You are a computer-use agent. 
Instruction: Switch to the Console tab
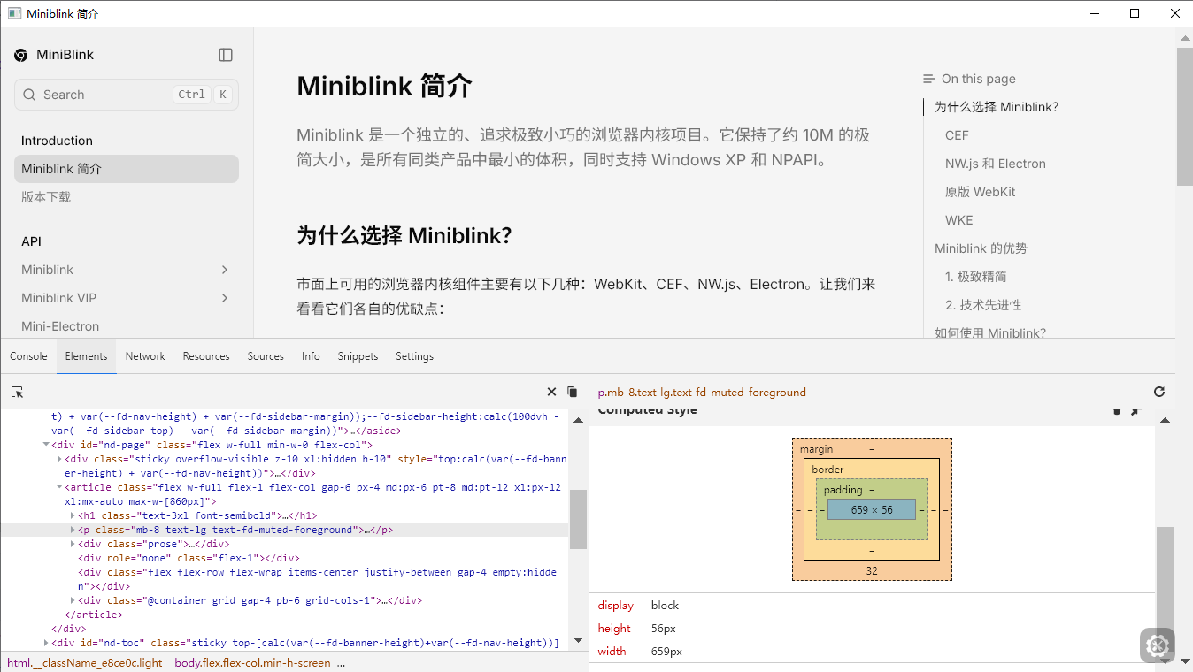click(x=28, y=356)
